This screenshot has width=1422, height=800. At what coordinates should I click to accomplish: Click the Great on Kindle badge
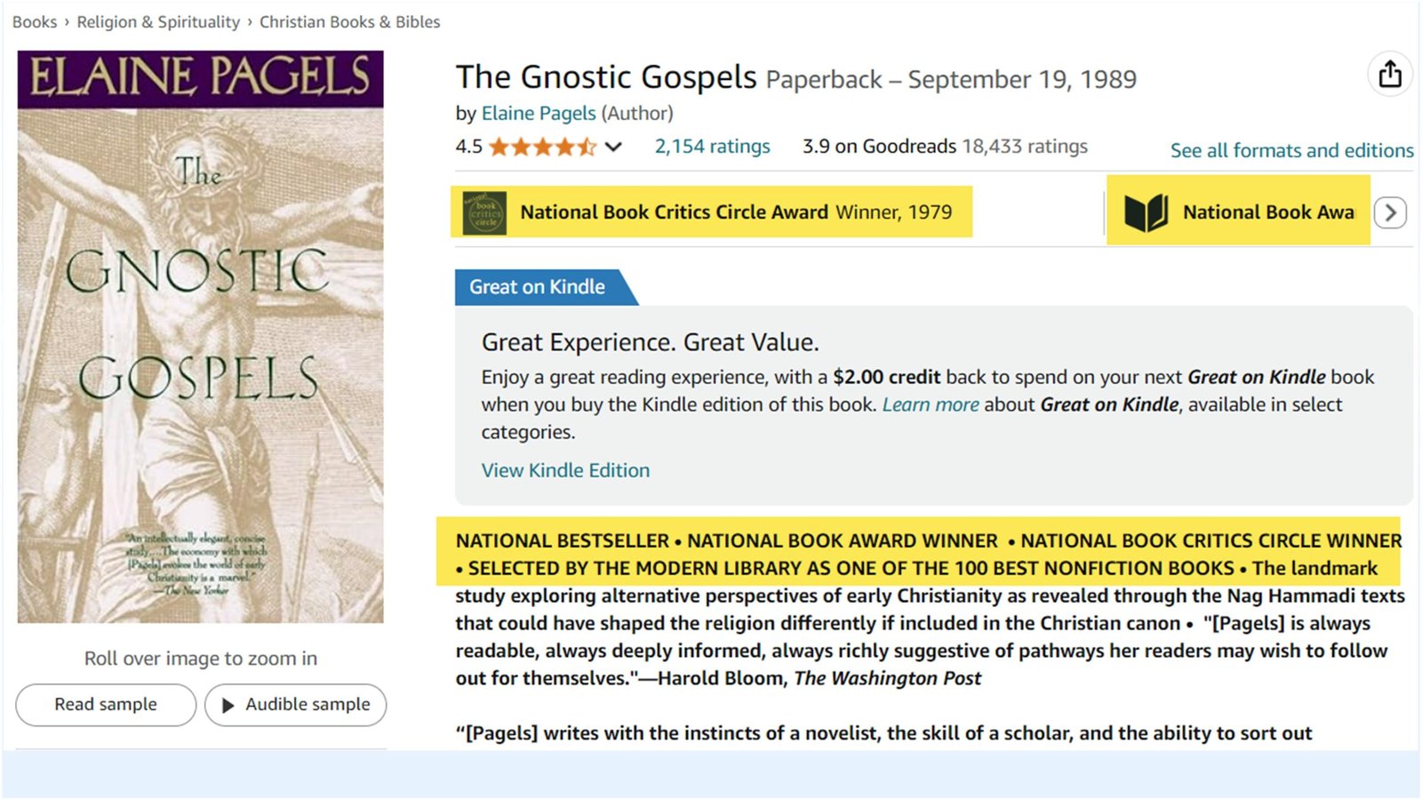(x=536, y=286)
